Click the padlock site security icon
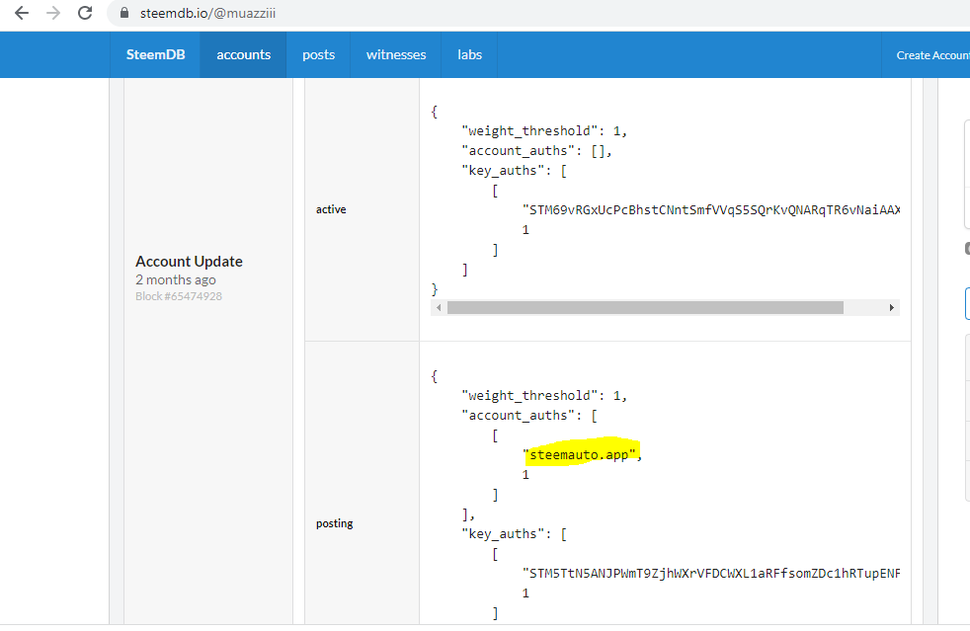The height and width of the screenshot is (631, 970). point(124,13)
